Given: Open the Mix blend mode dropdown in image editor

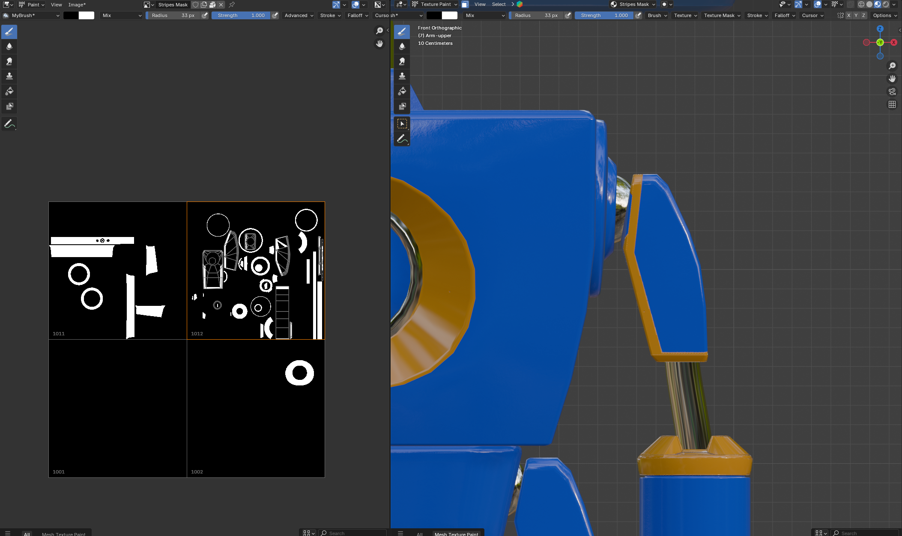Looking at the screenshot, I should click(x=122, y=15).
